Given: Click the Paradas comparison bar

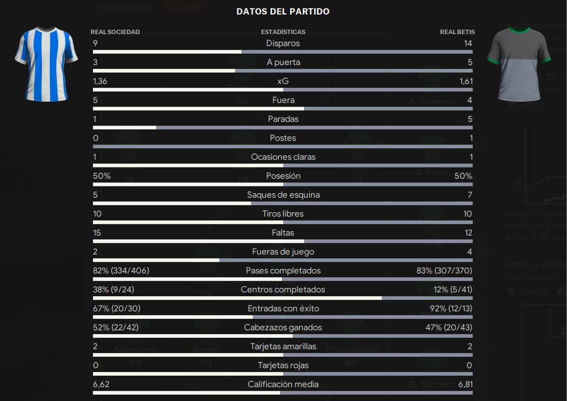Looking at the screenshot, I should [283, 128].
